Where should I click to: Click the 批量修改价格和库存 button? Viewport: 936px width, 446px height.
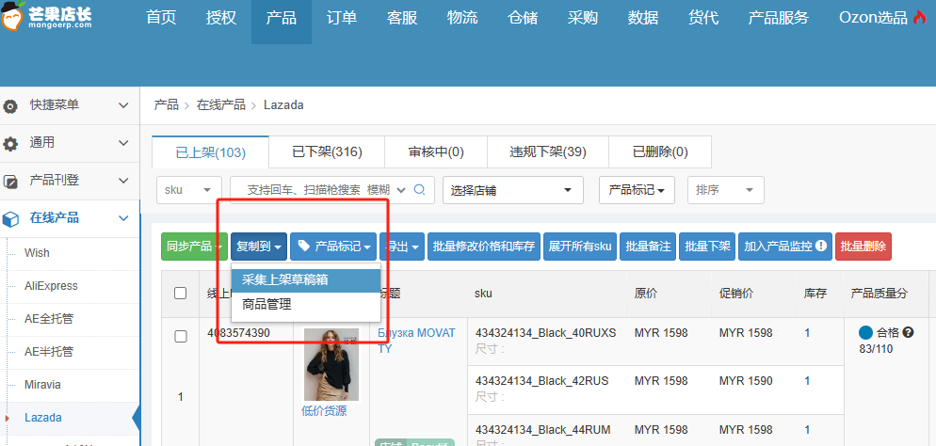coord(483,247)
